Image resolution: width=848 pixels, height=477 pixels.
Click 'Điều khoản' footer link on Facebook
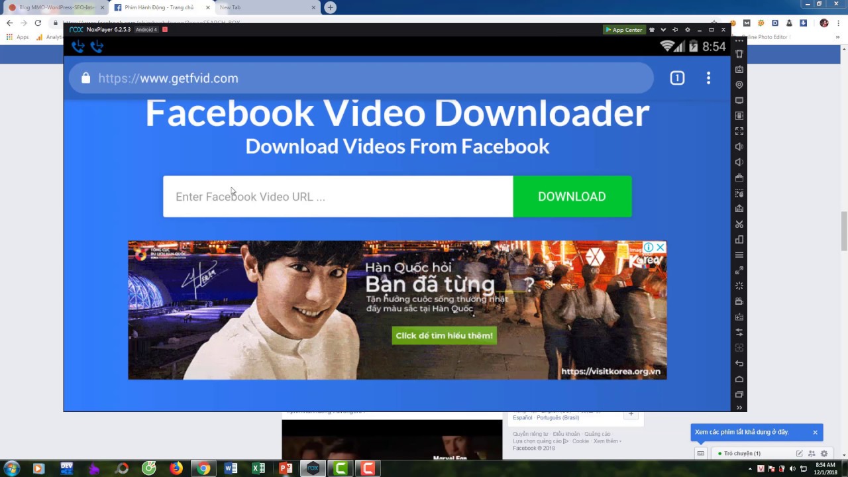click(x=566, y=434)
